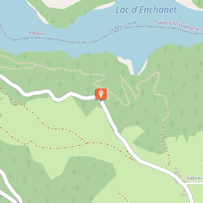Viewport: 203px width, 203px height.
Task: Select the sandy bank beside the lake cove
Action: (126, 64)
